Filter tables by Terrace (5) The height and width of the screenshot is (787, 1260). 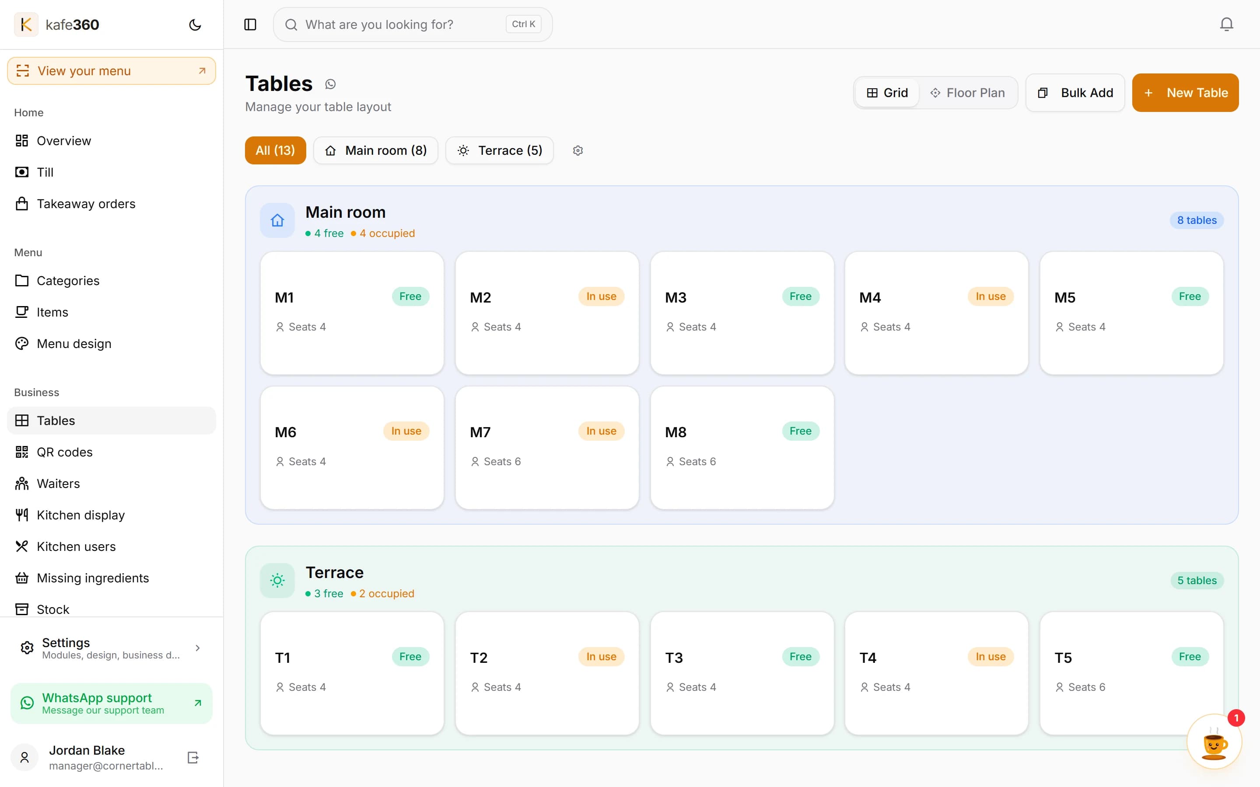[499, 150]
